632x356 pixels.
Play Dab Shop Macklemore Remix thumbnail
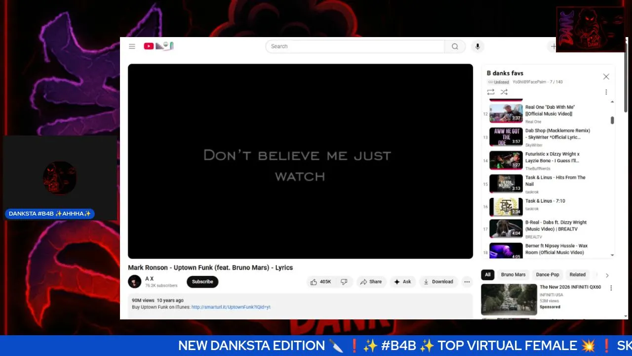tap(506, 137)
